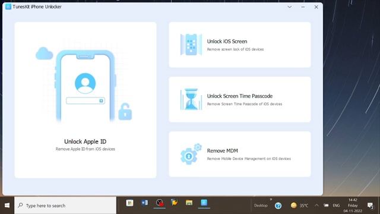Open the red circular app taskbar icon
The height and width of the screenshot is (214, 380).
[x=160, y=203]
